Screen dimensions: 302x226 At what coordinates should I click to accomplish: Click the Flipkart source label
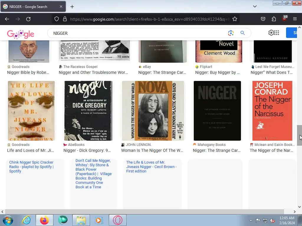(x=206, y=67)
